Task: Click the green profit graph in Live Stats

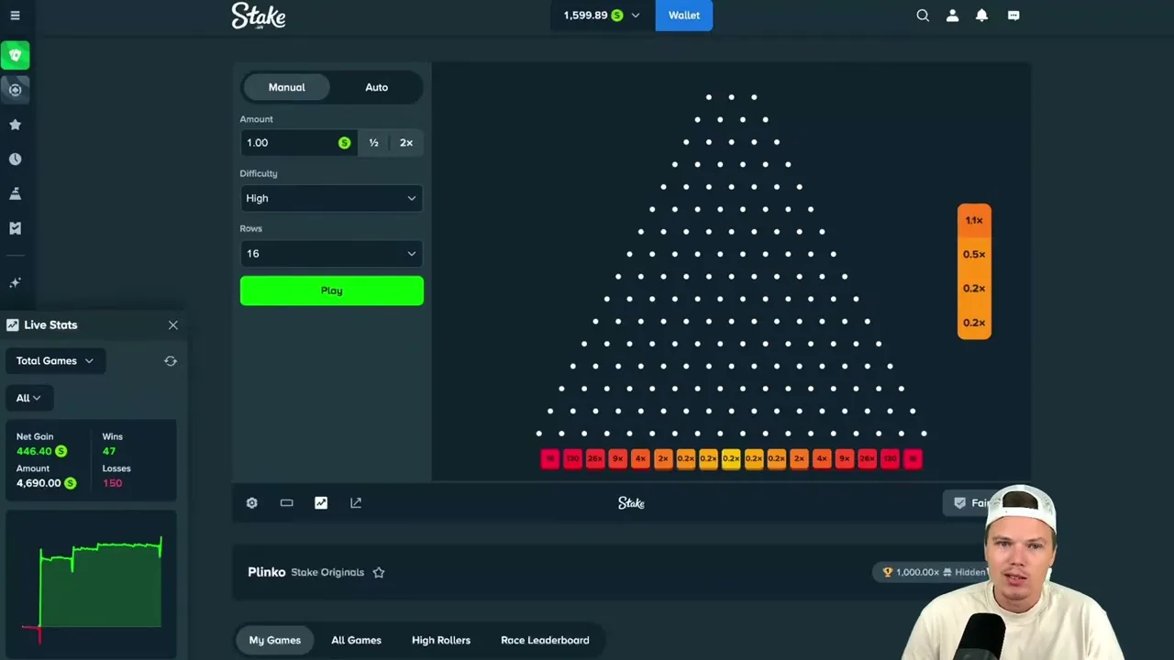Action: pyautogui.click(x=92, y=587)
